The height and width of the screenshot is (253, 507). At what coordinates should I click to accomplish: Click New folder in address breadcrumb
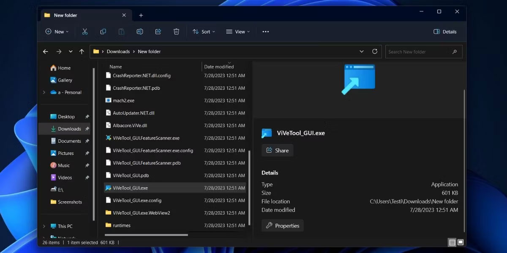pos(149,51)
